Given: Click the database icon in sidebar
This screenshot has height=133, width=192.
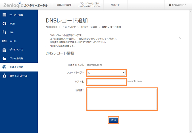Looking at the screenshot, I should point(4,50).
